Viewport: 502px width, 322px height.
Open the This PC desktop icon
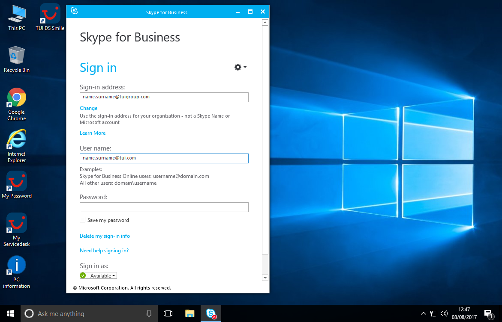click(x=17, y=18)
